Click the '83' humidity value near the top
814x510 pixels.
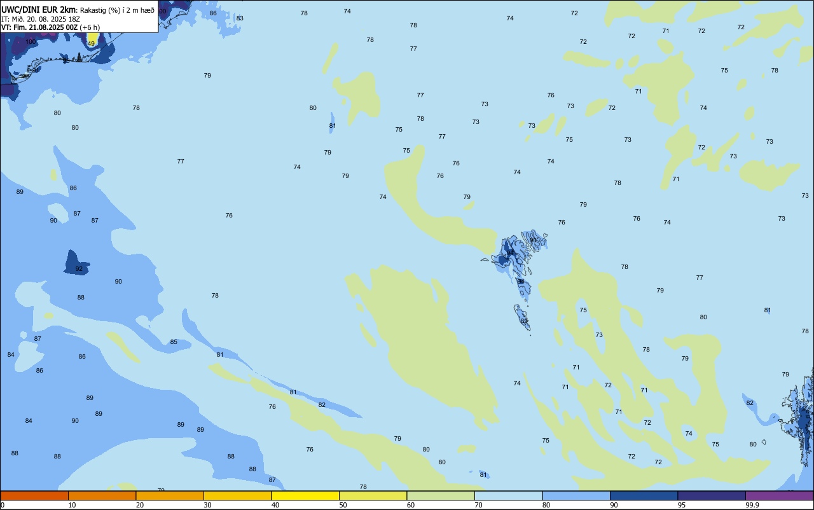240,18
